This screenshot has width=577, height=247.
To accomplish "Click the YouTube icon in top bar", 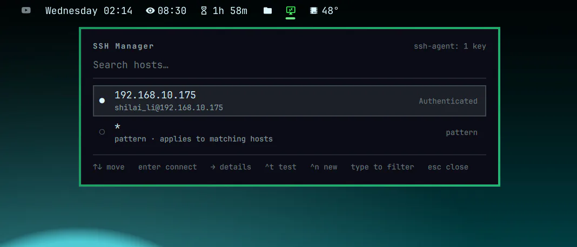I will (x=26, y=10).
